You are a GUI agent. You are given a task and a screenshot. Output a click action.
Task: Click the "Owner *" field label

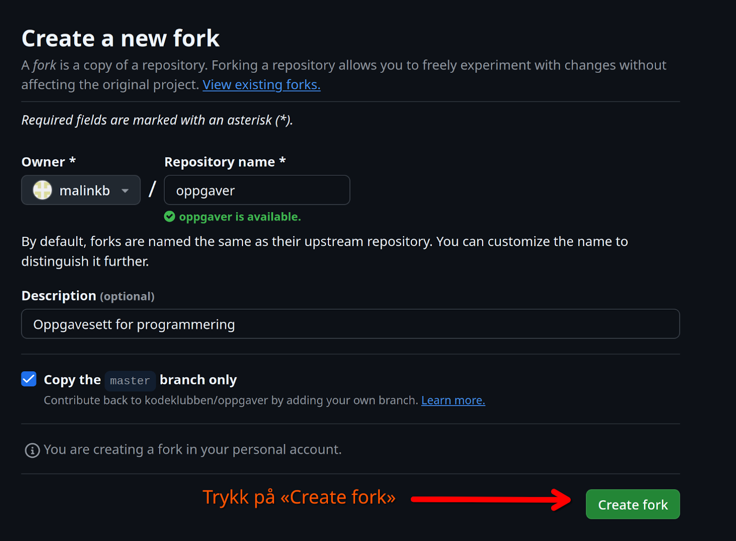click(48, 162)
